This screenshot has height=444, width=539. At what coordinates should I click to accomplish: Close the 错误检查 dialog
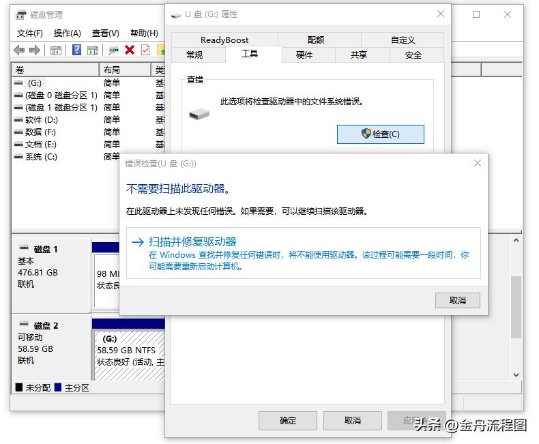click(478, 163)
